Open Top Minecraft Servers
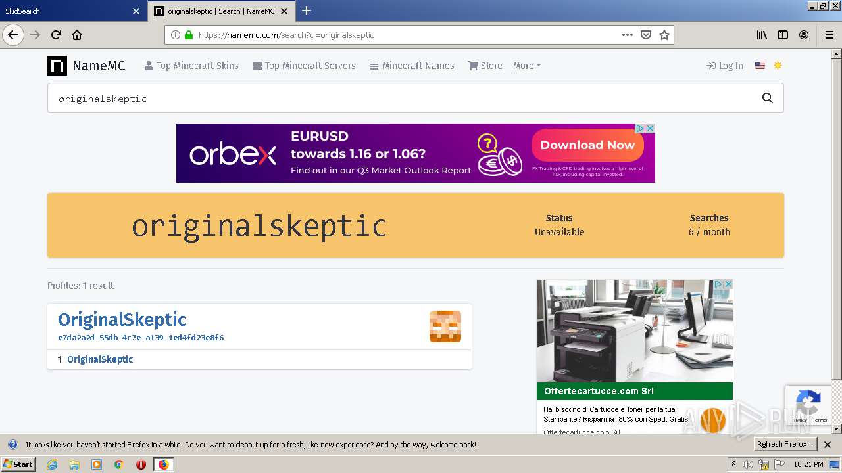 coord(304,66)
